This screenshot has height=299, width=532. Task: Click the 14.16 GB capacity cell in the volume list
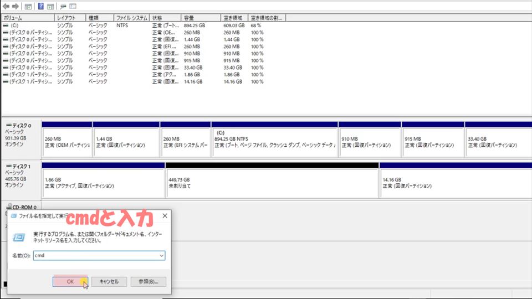[x=193, y=82]
